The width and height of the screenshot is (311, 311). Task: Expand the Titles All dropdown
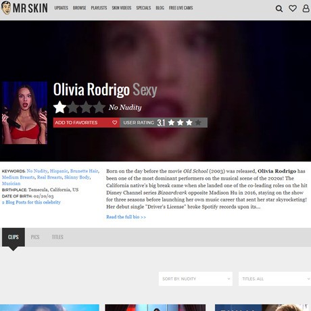point(274,279)
